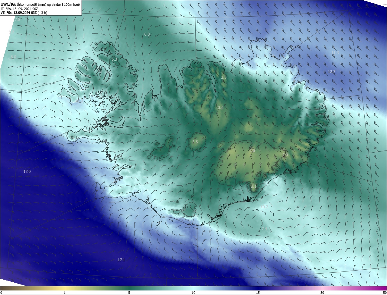Viewport: 387px width, 295px height.
Task: Click the 3.1 value label on the map
Action: 253,187
